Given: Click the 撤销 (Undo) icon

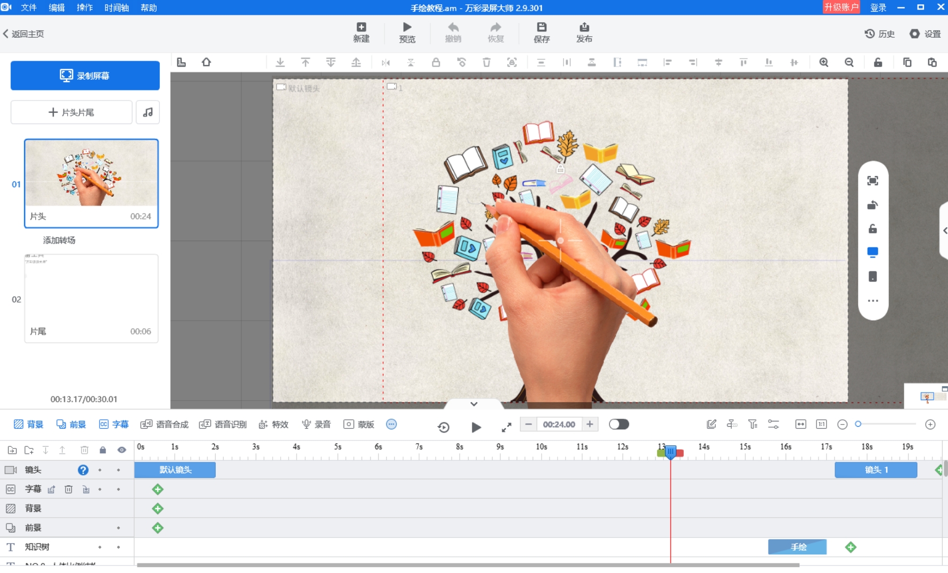Looking at the screenshot, I should (x=453, y=32).
